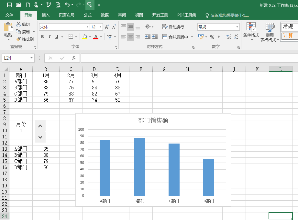Expand the 合并后居中 dropdown arrow
Screen dimensions: 298x220
pyautogui.click(x=192, y=37)
